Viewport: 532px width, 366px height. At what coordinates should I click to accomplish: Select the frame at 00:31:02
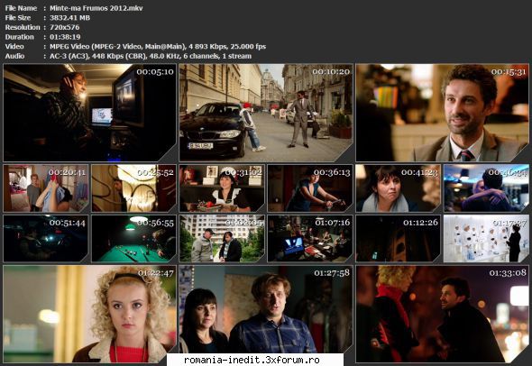222,188
